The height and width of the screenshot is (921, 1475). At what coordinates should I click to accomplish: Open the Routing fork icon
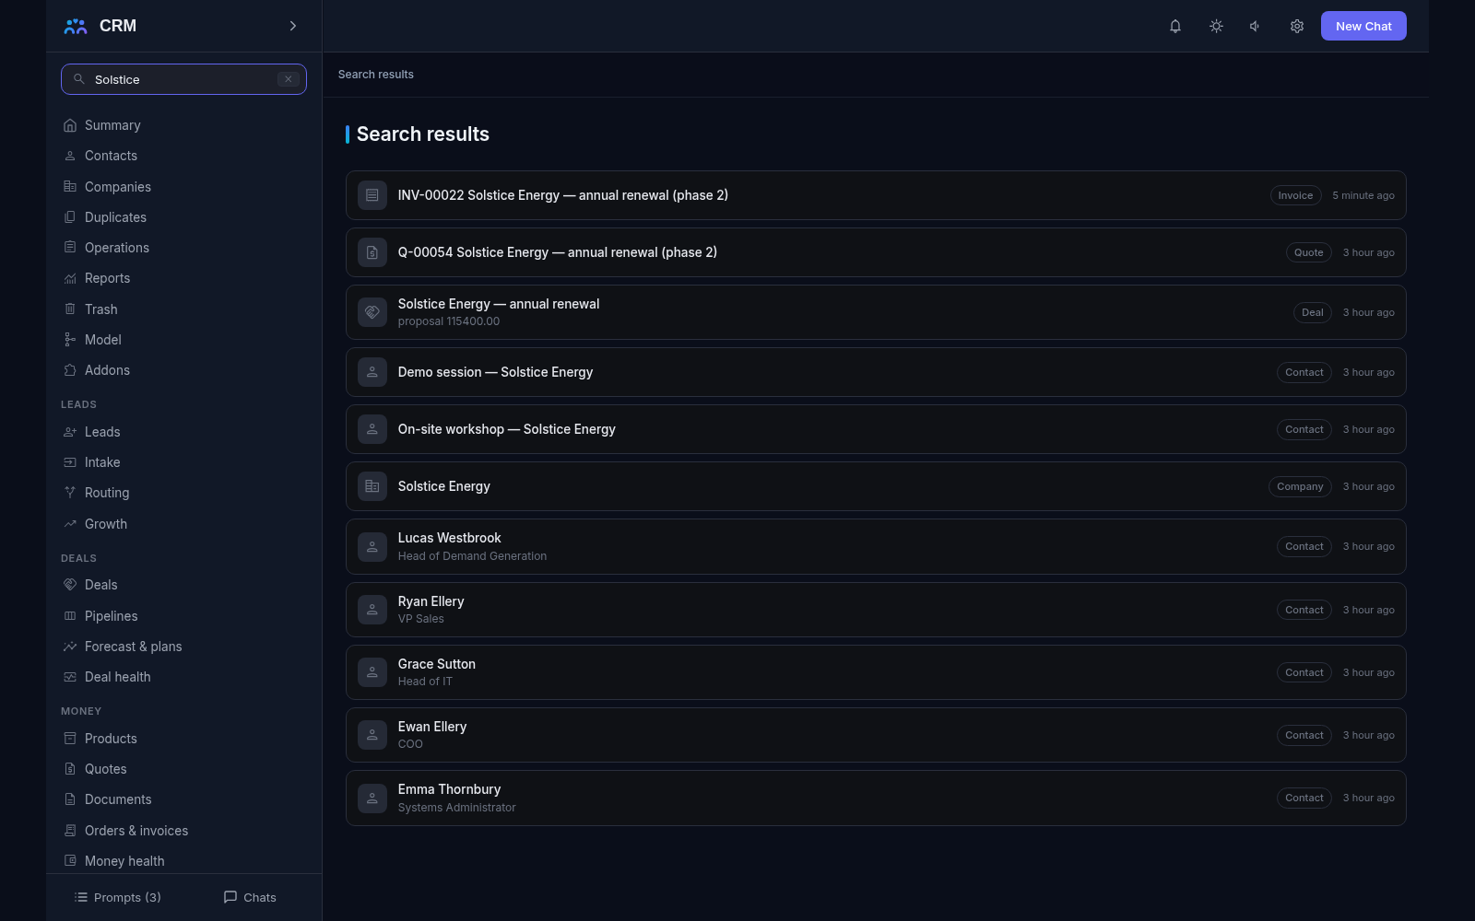click(70, 493)
